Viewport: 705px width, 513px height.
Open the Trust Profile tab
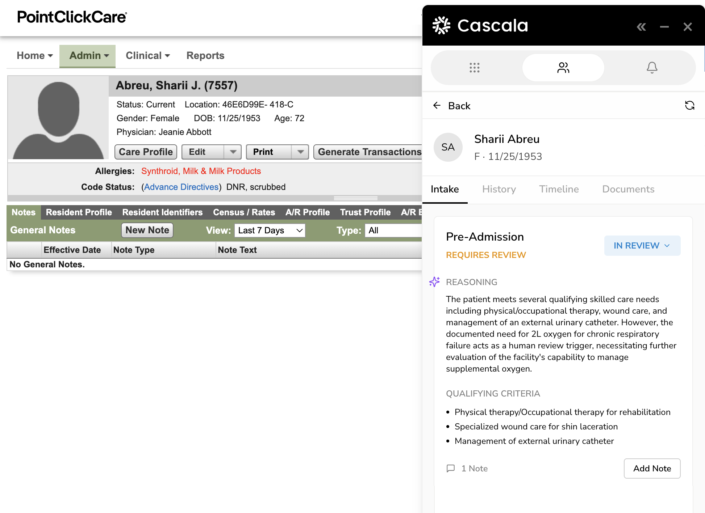(365, 212)
